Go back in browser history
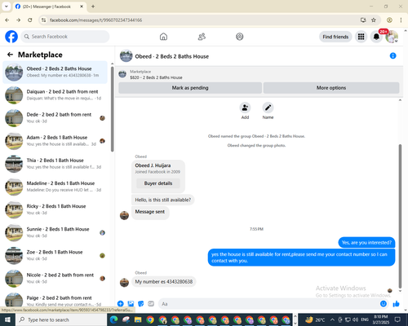The image size is (408, 326). 7,20
